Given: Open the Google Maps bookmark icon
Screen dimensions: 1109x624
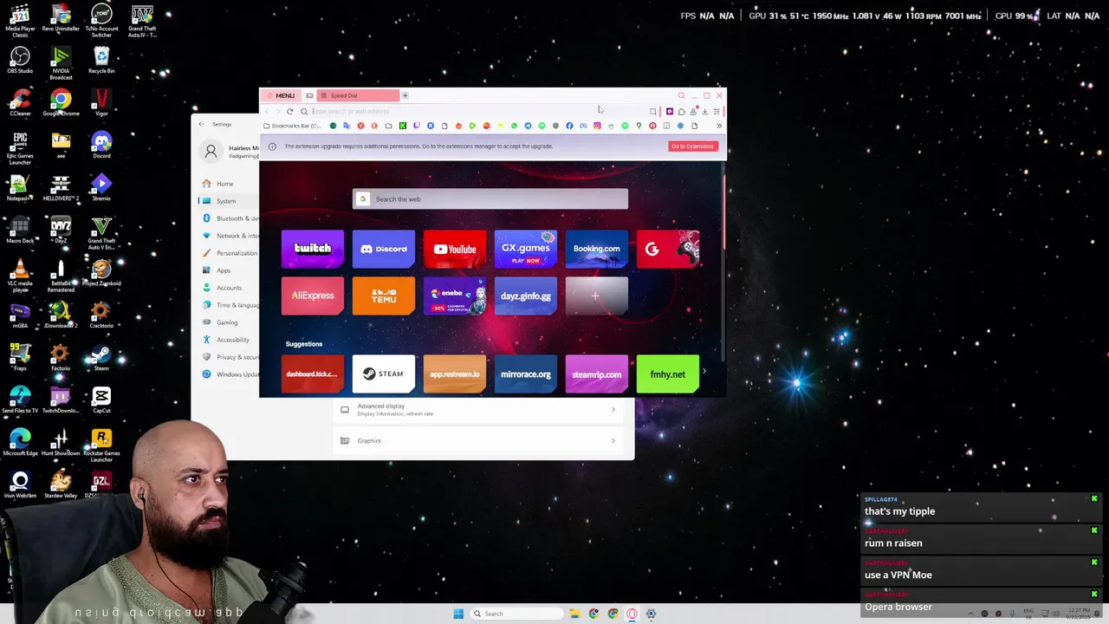Looking at the screenshot, I should [x=639, y=126].
